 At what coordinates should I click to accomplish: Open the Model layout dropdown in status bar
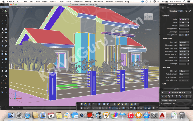click(x=87, y=108)
